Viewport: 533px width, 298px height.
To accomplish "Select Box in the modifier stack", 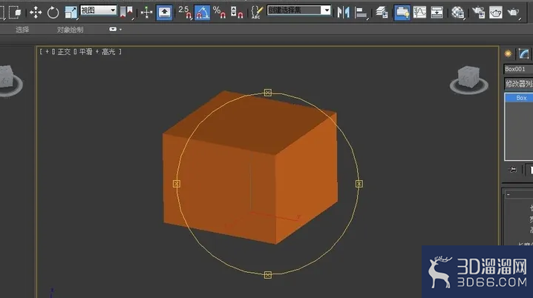I will [519, 98].
